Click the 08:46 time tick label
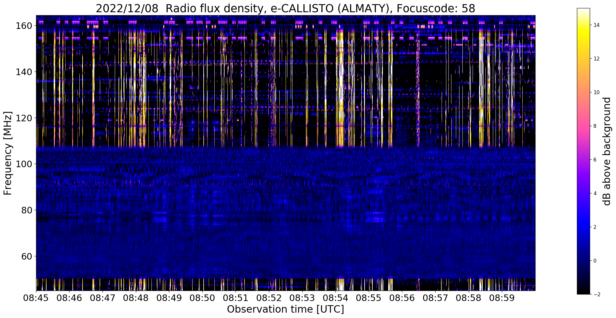Viewport: 616px width, 318px height. tap(69, 297)
